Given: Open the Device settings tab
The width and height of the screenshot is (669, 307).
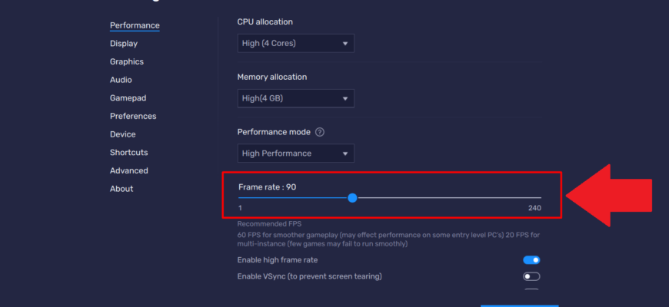Looking at the screenshot, I should coord(123,134).
